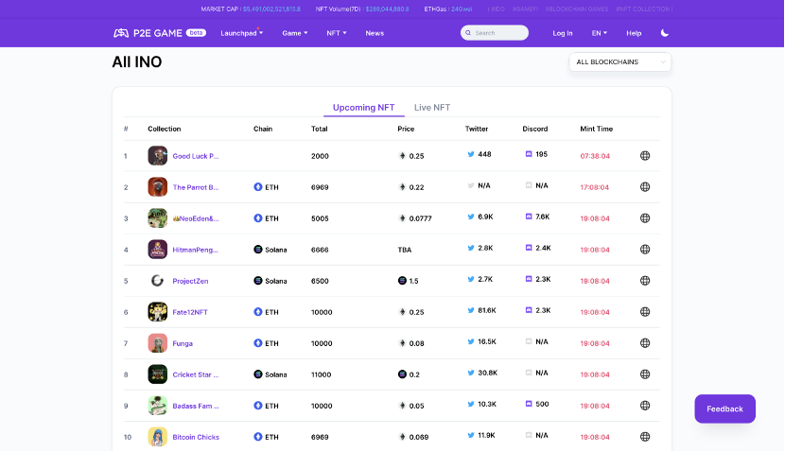Viewport: 785px width, 452px height.
Task: Click Twitter icon in Good Luck P... row
Action: [471, 154]
